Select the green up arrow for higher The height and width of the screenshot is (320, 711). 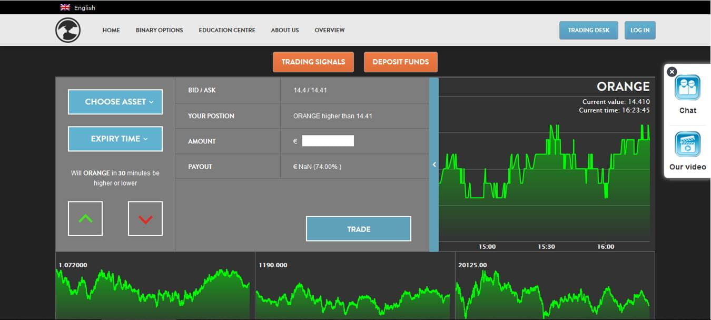coord(85,218)
